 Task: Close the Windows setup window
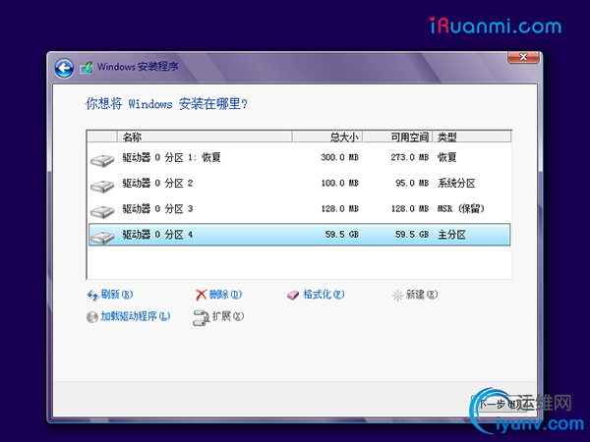[523, 57]
